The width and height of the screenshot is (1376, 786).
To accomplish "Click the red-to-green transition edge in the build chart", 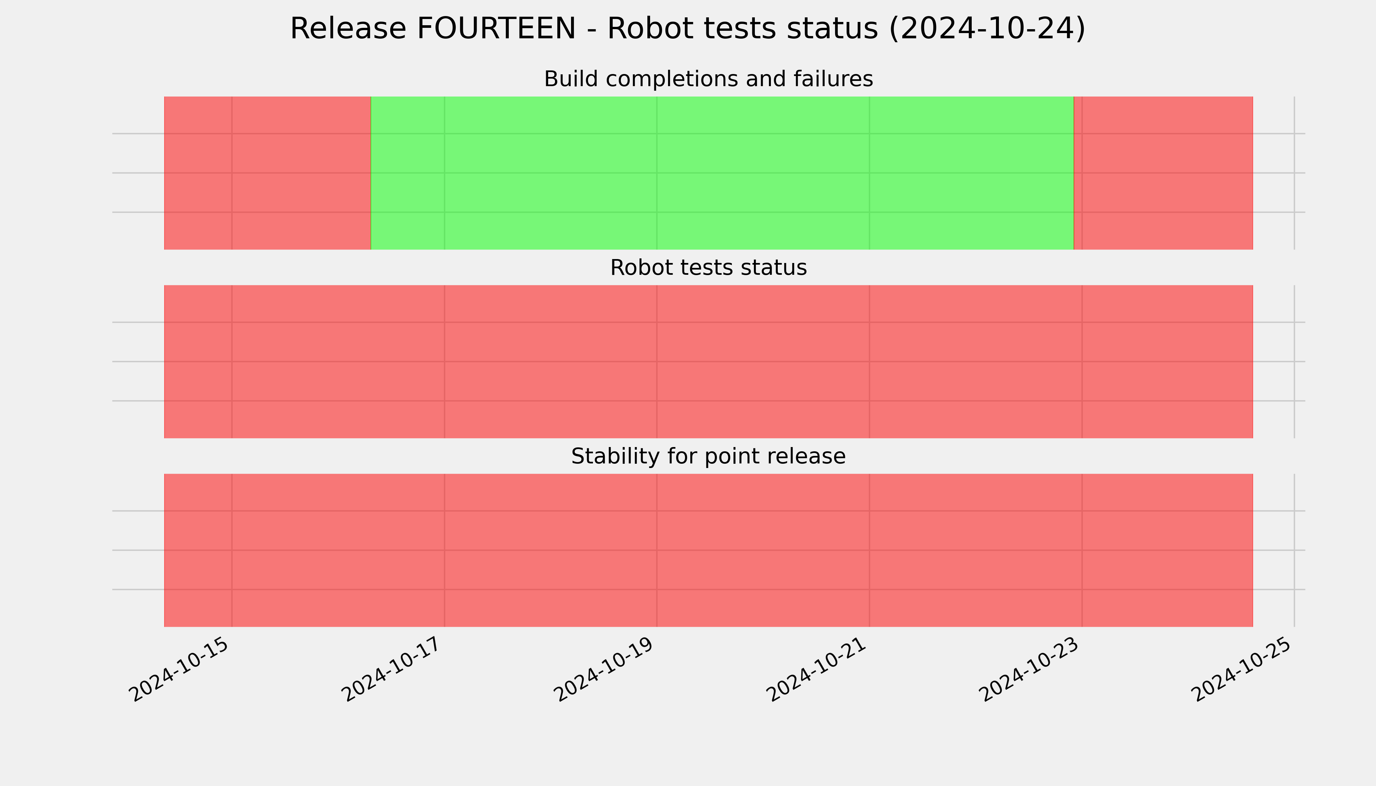I will pyautogui.click(x=371, y=173).
